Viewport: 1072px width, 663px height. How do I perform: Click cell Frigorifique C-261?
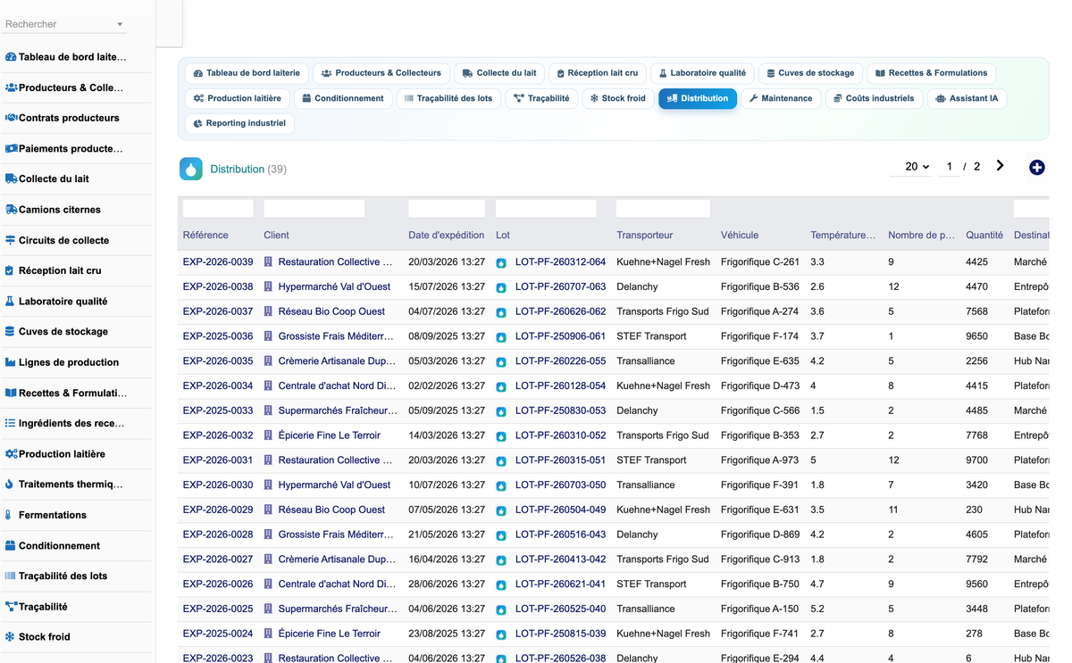coord(760,262)
